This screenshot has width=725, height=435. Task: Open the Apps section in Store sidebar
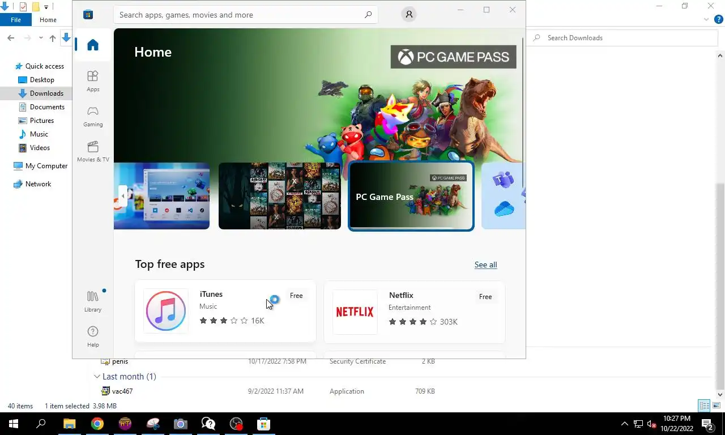click(93, 81)
